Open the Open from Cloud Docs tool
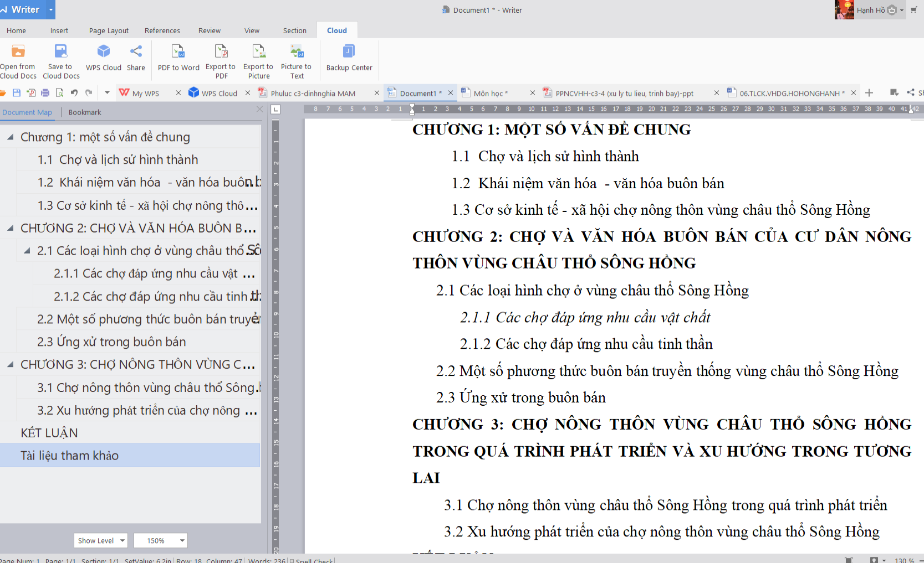The width and height of the screenshot is (924, 563). point(18,61)
